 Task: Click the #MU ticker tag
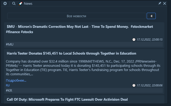point(9,44)
